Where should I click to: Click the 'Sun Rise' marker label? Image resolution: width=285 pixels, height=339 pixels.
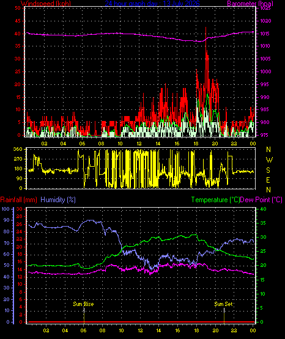[x=83, y=304]
